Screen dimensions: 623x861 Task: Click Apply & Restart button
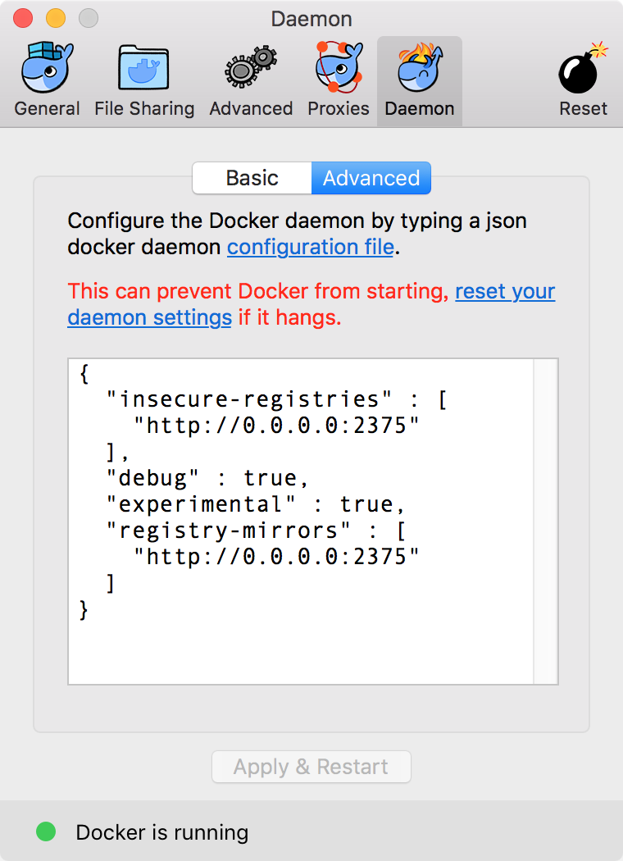click(311, 767)
